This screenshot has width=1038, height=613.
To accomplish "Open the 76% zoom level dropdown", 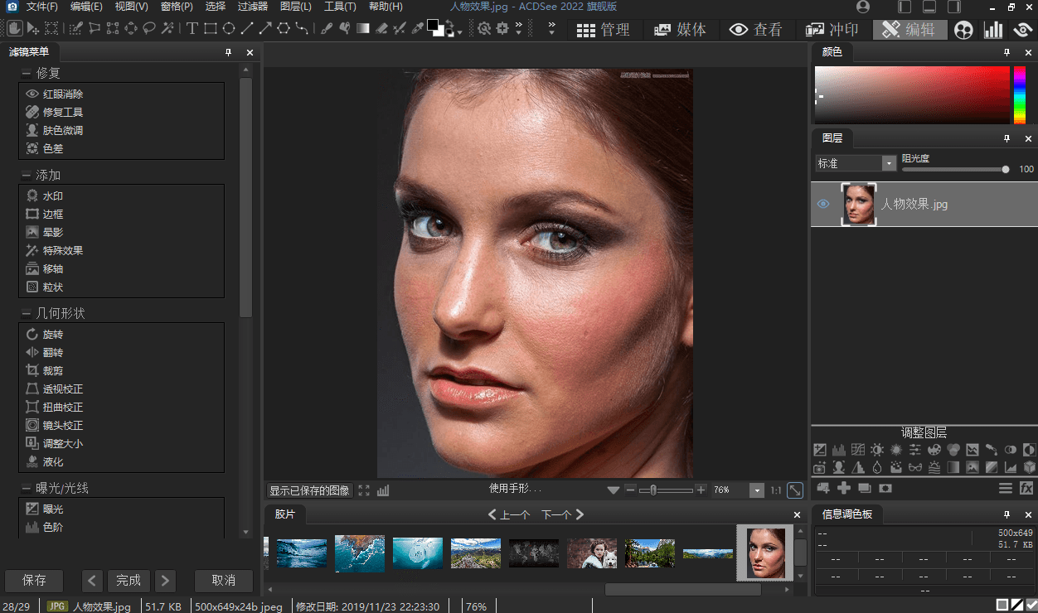I will pyautogui.click(x=756, y=490).
